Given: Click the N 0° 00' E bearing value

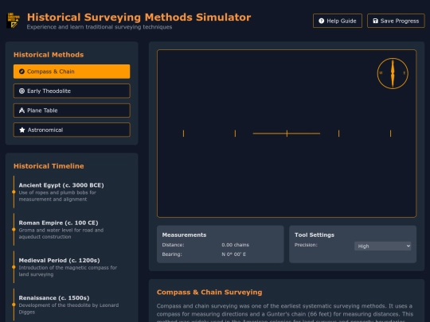Looking at the screenshot, I should pos(233,254).
